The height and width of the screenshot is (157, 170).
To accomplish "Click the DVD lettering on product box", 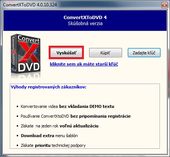I will (x=29, y=67).
